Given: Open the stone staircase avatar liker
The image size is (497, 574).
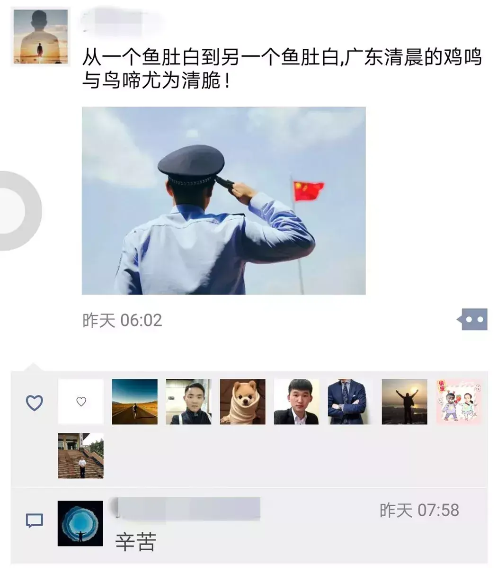Looking at the screenshot, I should pyautogui.click(x=81, y=456).
